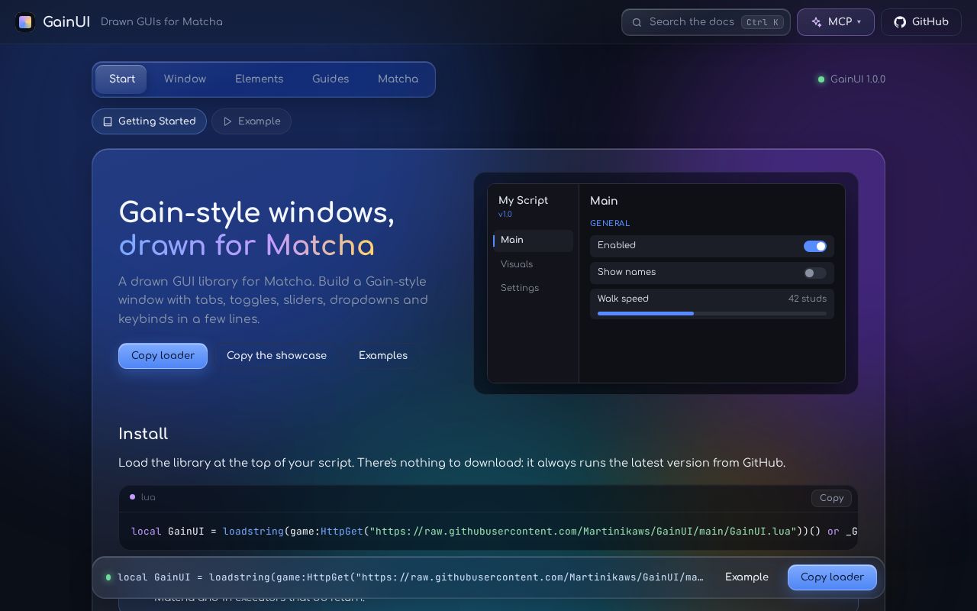Image resolution: width=977 pixels, height=611 pixels.
Task: Open the Examples button in hero
Action: point(383,356)
